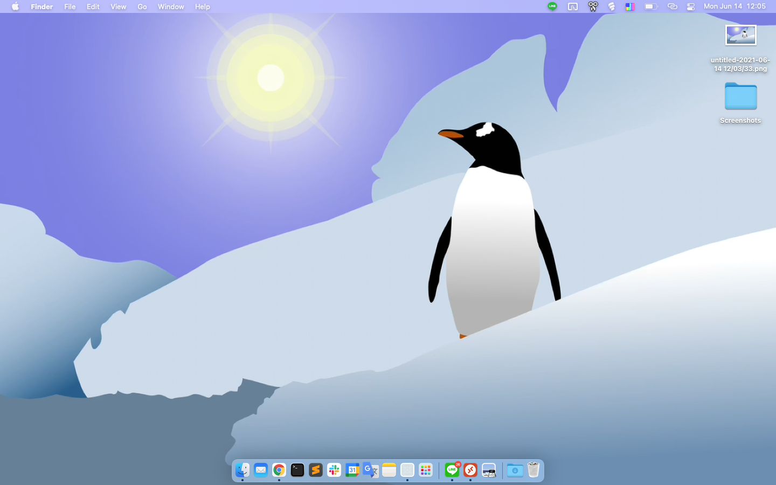Open the File menu
The image size is (776, 485).
click(x=70, y=6)
